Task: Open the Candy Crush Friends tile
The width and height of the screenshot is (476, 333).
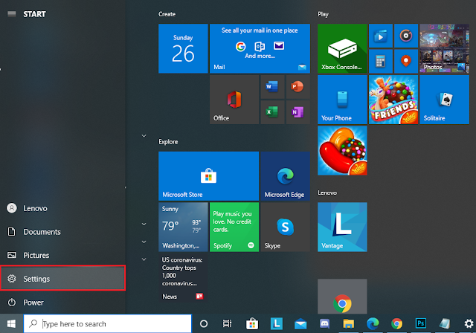Action: [x=393, y=100]
